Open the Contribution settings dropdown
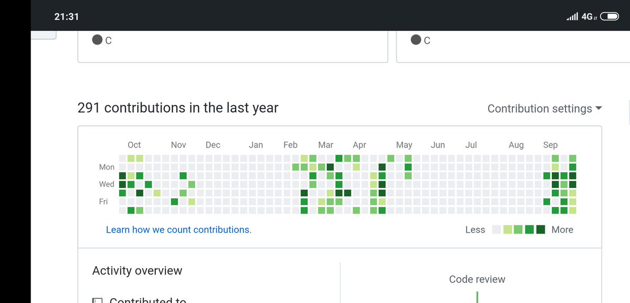This screenshot has height=303, width=630. (x=544, y=109)
